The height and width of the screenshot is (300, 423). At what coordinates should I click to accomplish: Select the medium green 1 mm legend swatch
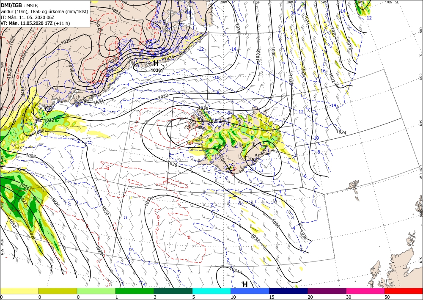(x=135, y=291)
